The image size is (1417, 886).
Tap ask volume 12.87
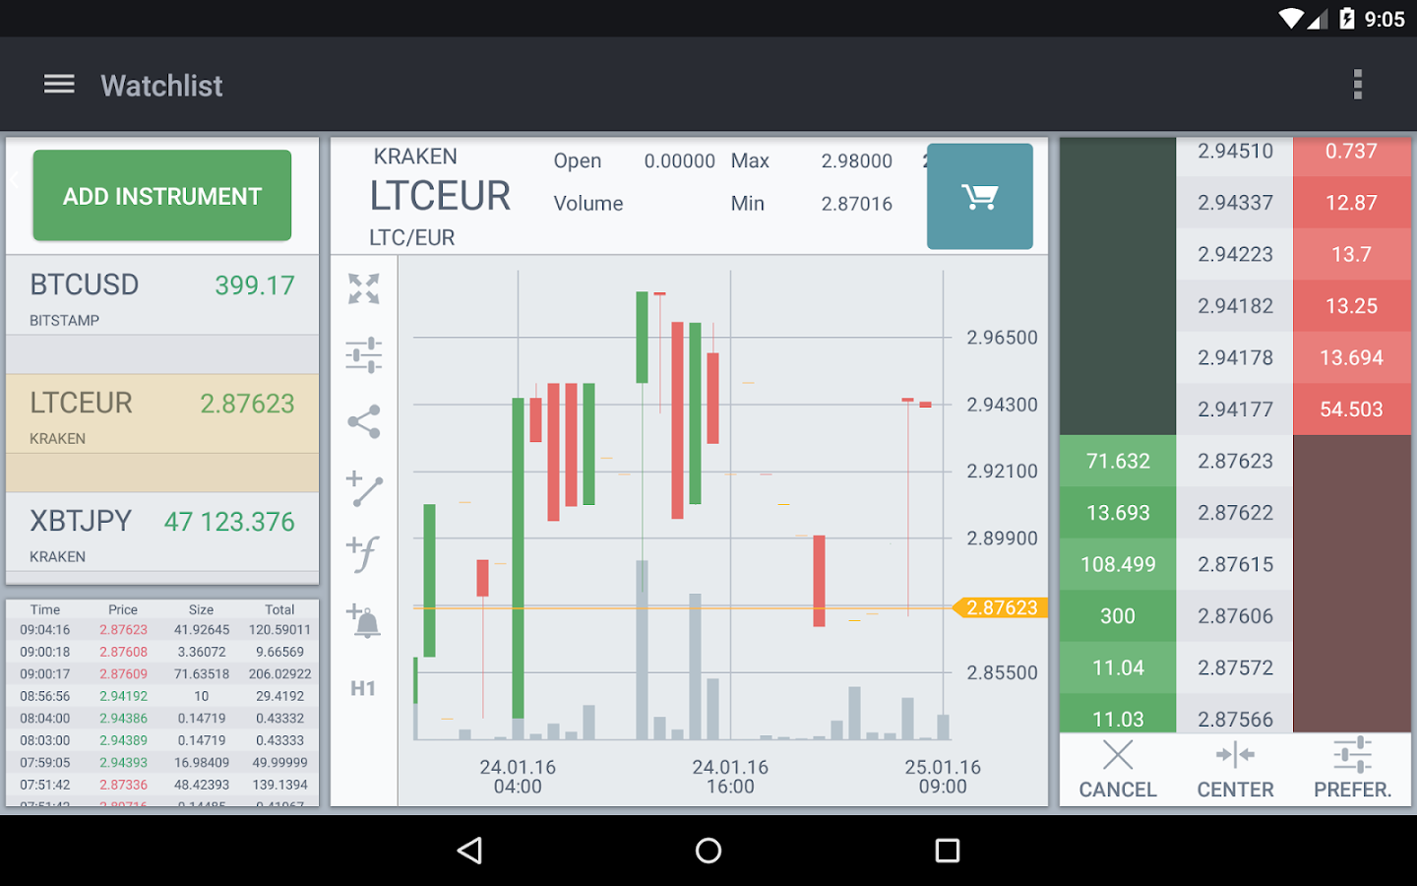point(1352,203)
